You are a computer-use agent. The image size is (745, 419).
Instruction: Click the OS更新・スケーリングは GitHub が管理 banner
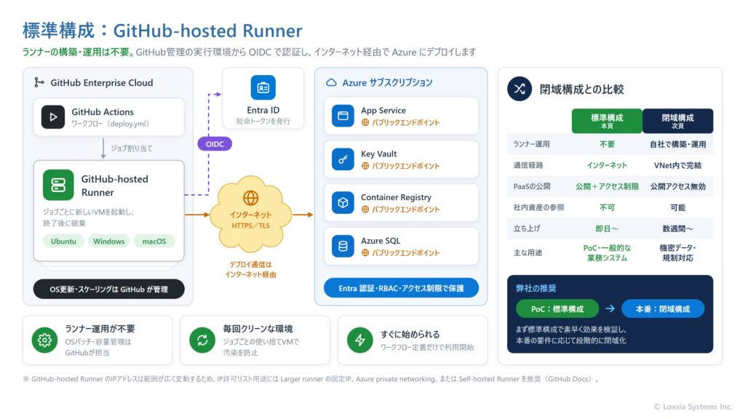point(109,289)
